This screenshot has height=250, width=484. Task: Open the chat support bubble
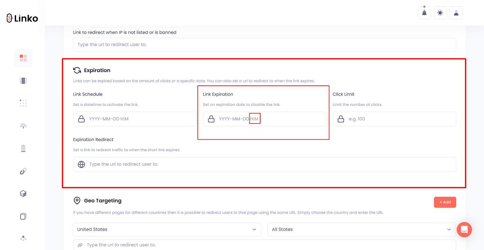(464, 229)
